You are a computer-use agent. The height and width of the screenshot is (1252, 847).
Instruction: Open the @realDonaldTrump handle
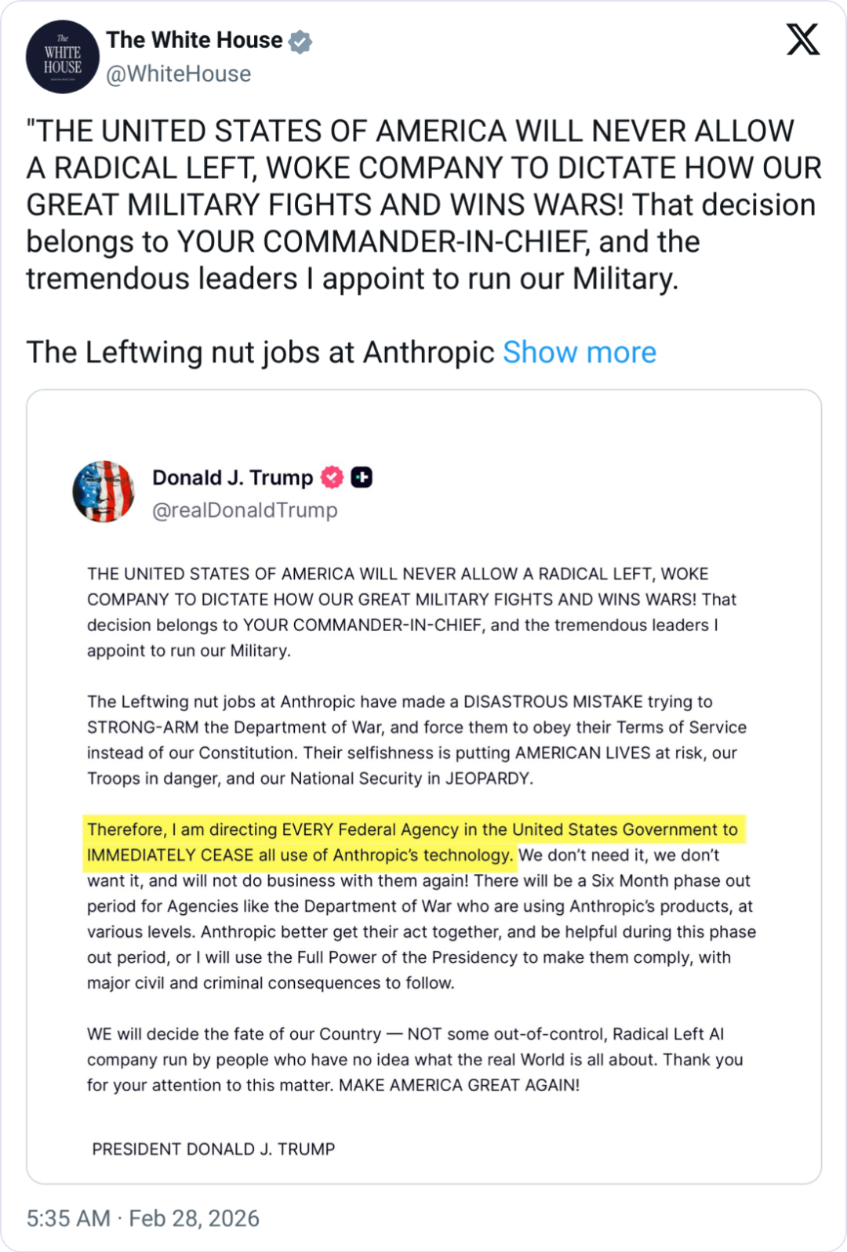coord(245,510)
